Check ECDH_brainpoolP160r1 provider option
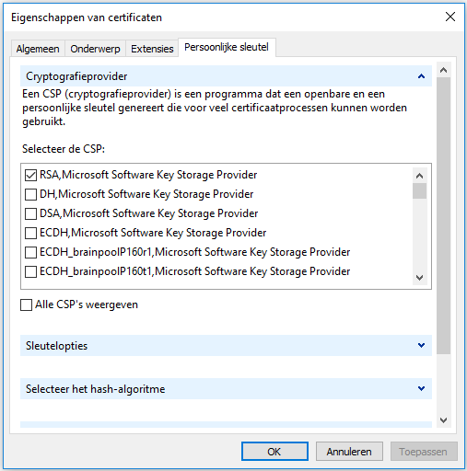Image resolution: width=467 pixels, height=471 pixels. (x=30, y=252)
